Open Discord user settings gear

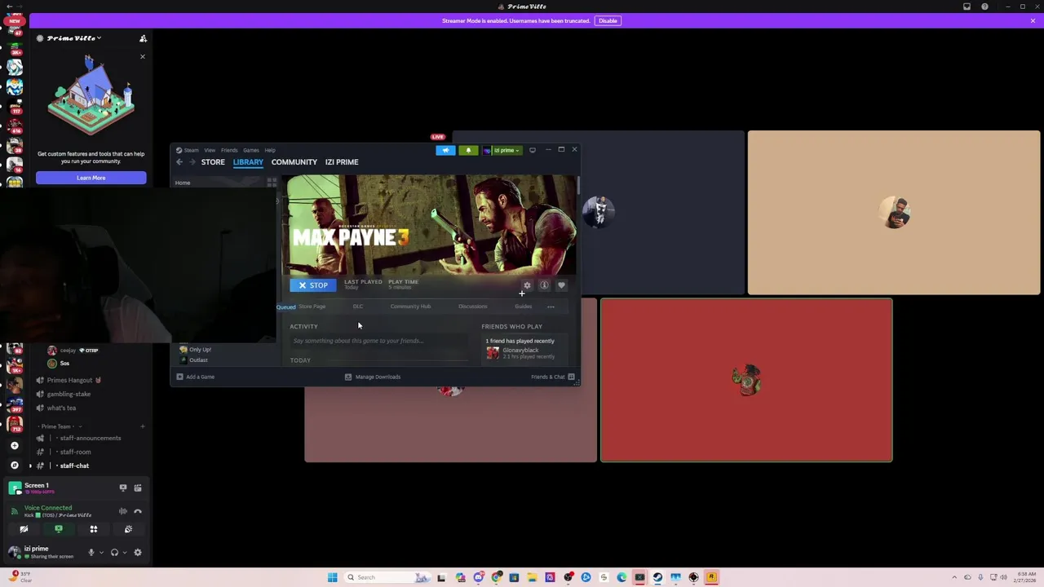(138, 552)
